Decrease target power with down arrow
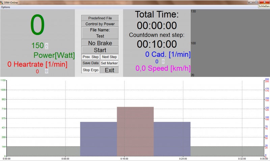This screenshot has height=161, width=270. pyautogui.click(x=47, y=47)
